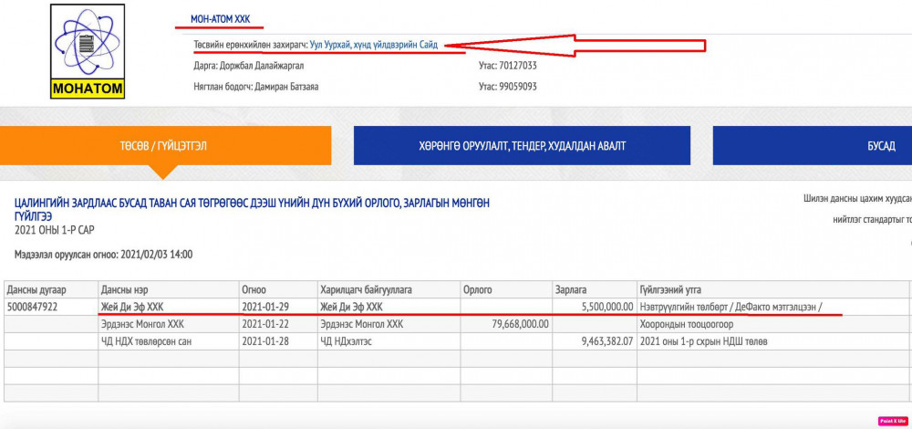Image resolution: width=912 pixels, height=429 pixels.
Task: Switch to ХӨРӨНГӨ ОРУУЛАЛТ, ТЕНДЕР, ХУДАЛДАН АВАЛТ tab
Action: (522, 145)
